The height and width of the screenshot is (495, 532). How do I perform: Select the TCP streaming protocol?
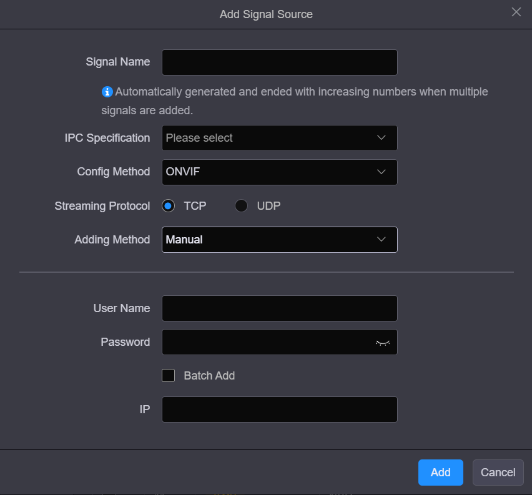(168, 206)
